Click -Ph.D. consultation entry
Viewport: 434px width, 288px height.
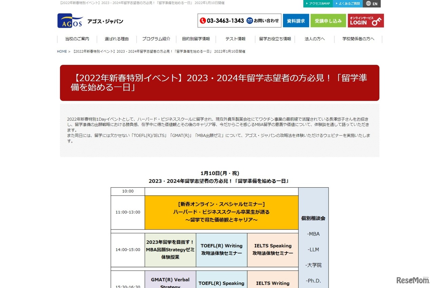tap(313, 281)
